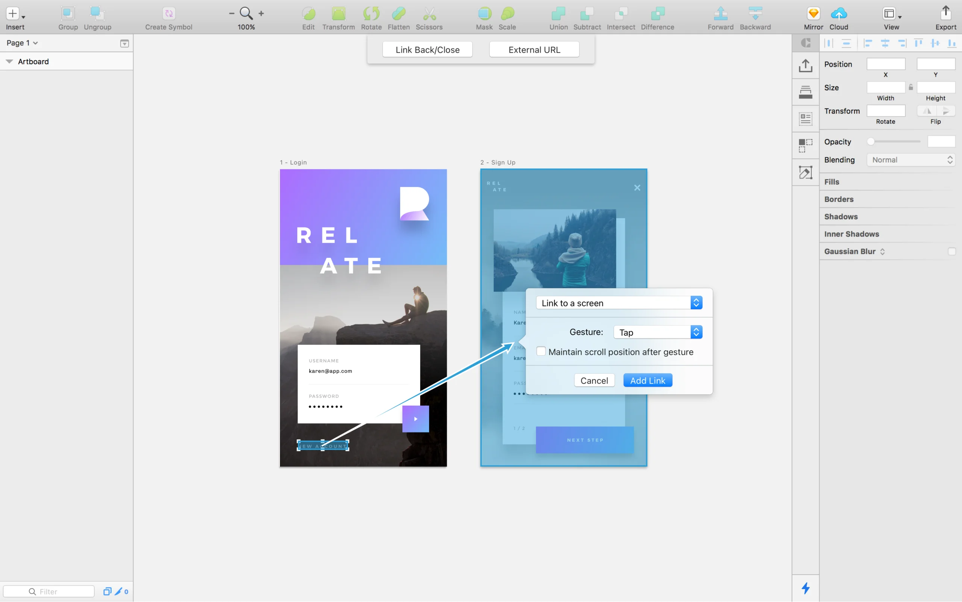Open the Blending mode Normal dropdown

911,160
